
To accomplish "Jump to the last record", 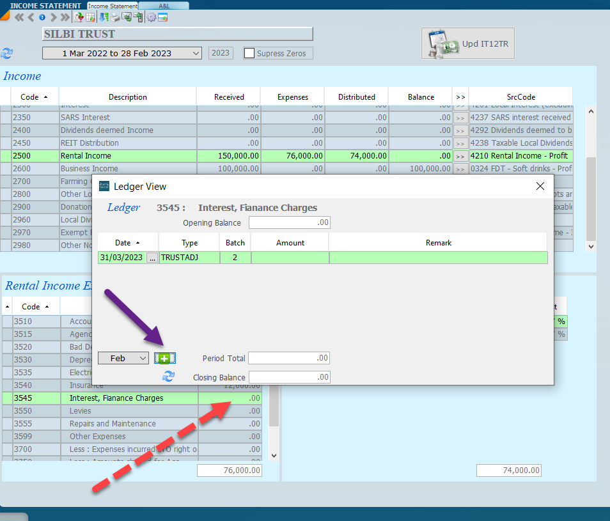I will tap(65, 17).
